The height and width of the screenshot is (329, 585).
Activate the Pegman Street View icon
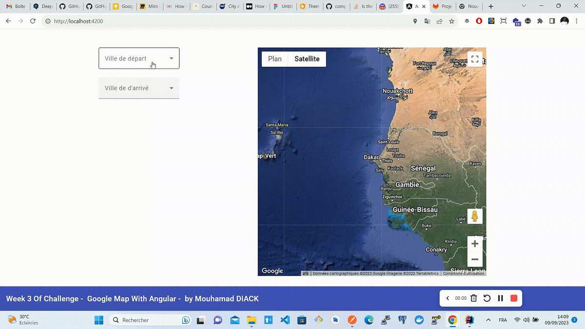pyautogui.click(x=474, y=216)
